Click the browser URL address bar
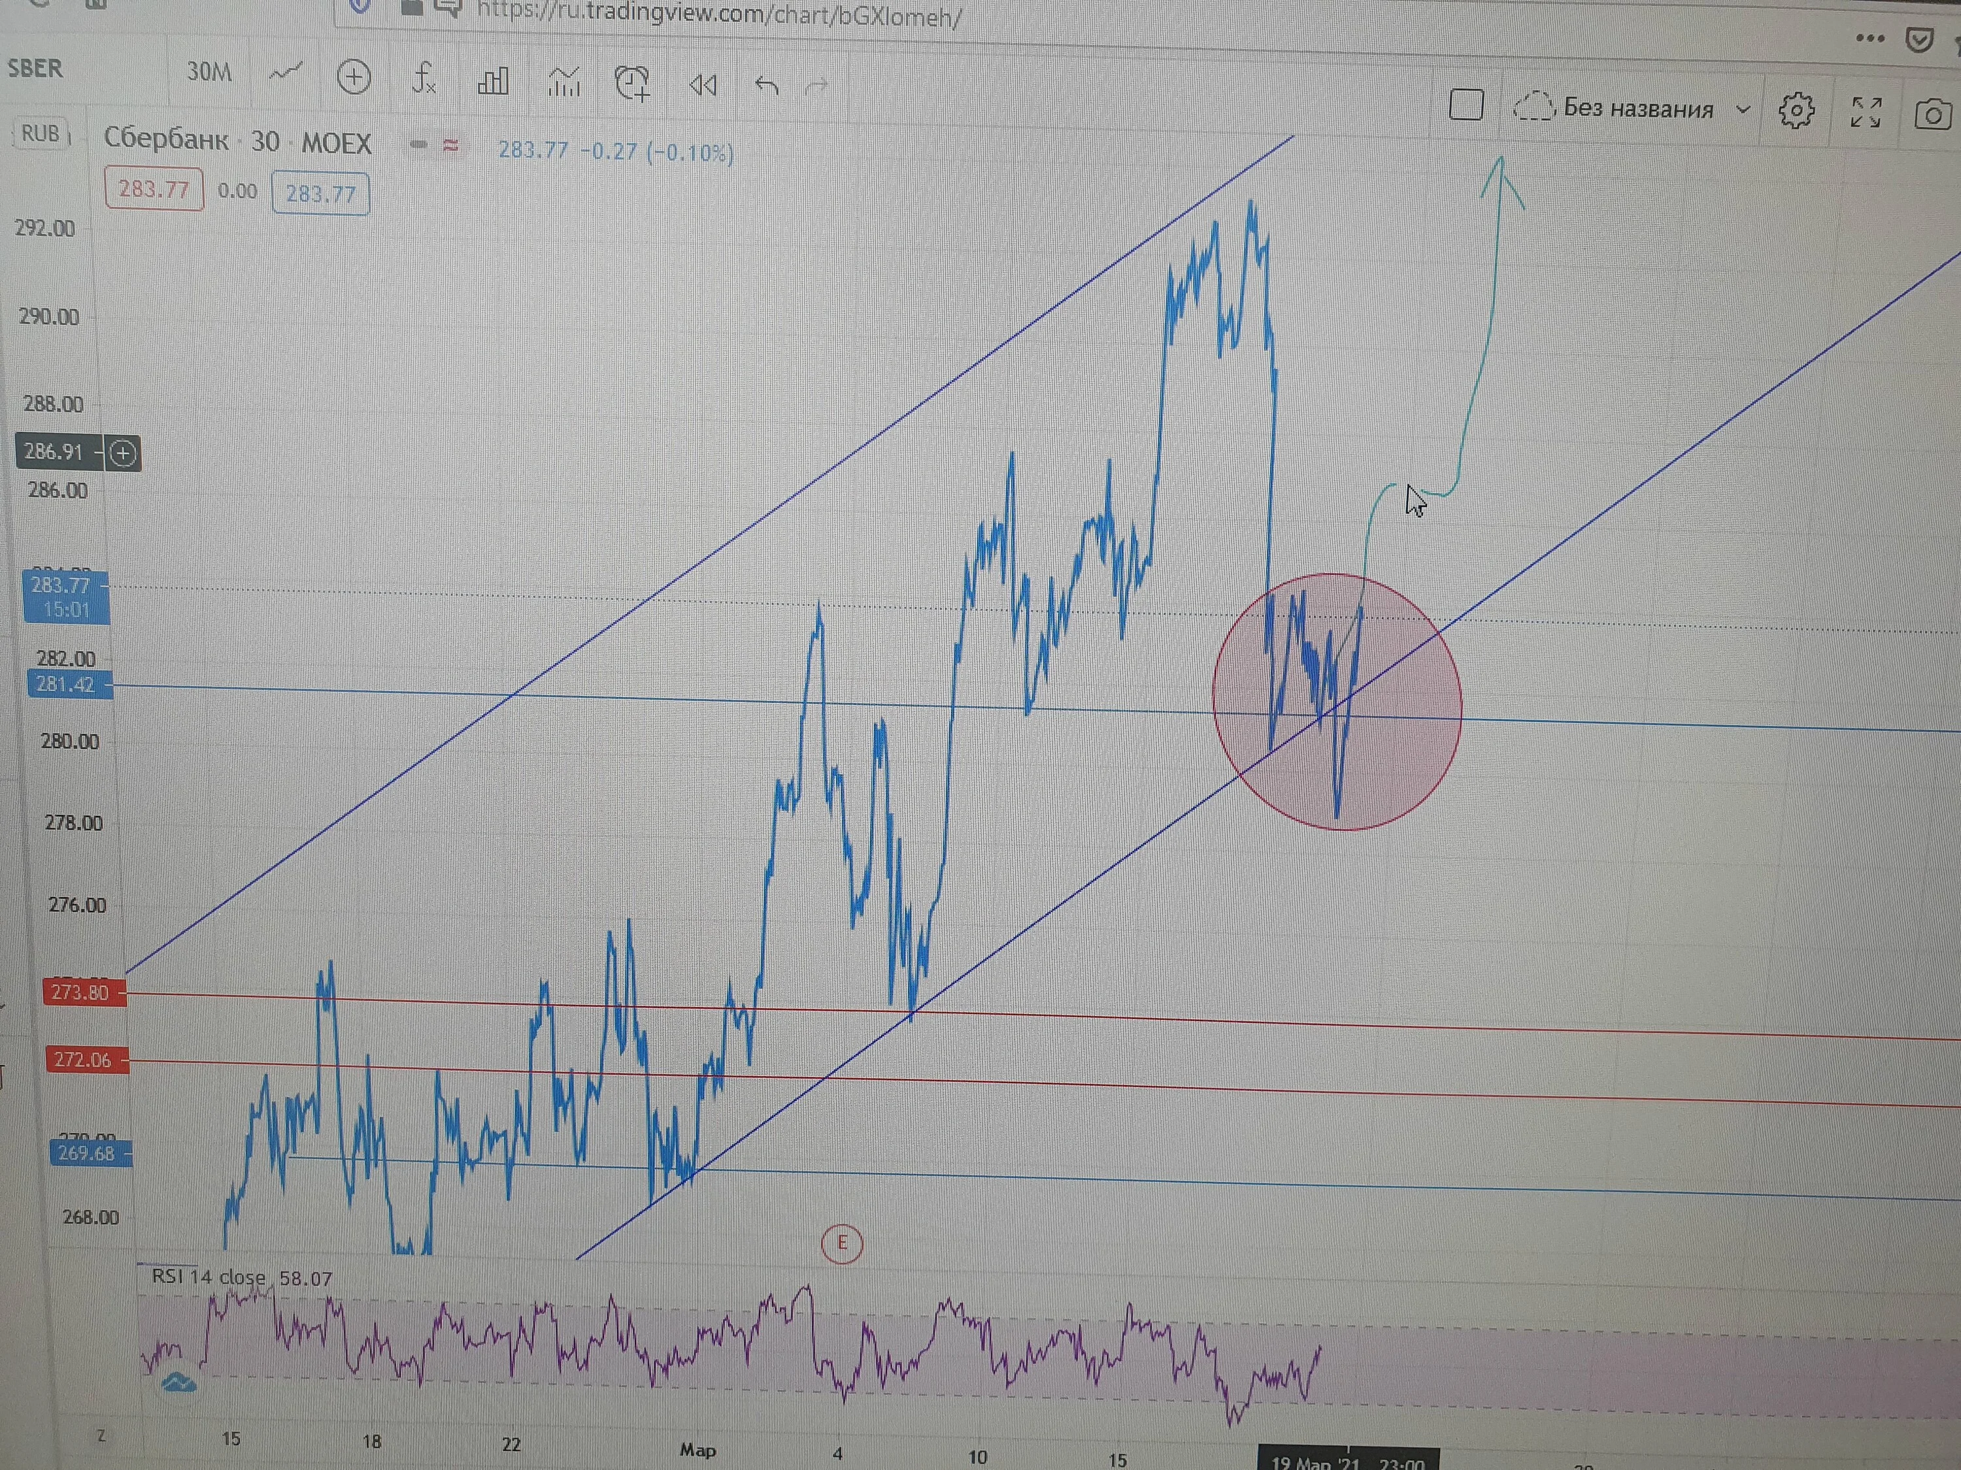This screenshot has width=1961, height=1470. (718, 14)
